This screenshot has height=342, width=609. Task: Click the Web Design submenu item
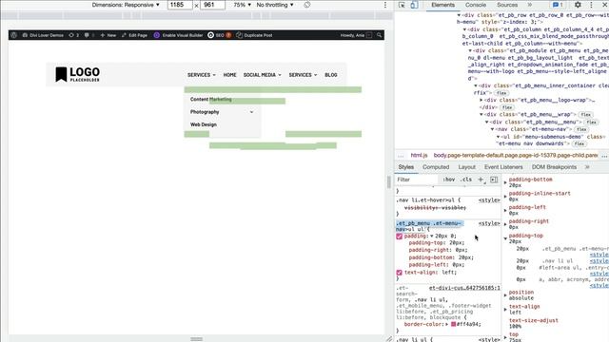click(203, 124)
